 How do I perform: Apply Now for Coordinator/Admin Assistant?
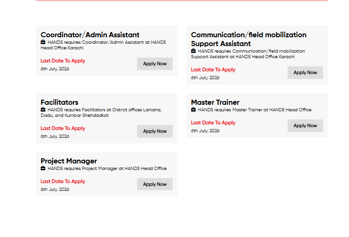pyautogui.click(x=155, y=64)
